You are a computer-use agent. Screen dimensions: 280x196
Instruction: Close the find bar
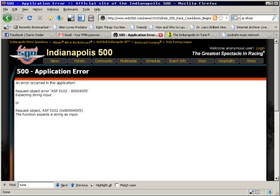click(x=5, y=185)
